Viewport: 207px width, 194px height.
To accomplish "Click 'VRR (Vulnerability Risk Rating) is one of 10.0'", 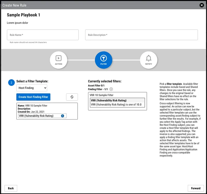I will (x=116, y=105).
